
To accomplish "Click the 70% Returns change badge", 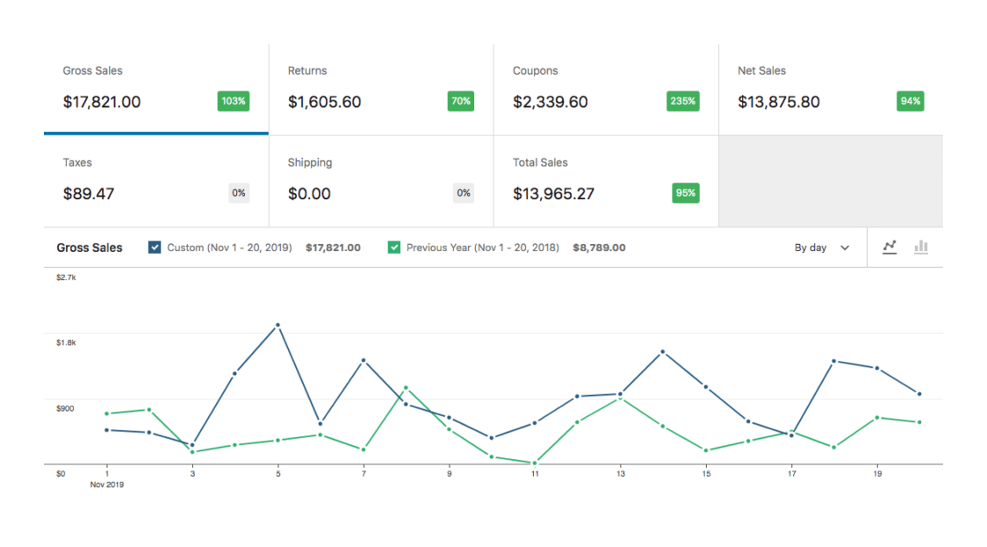I will [x=460, y=101].
